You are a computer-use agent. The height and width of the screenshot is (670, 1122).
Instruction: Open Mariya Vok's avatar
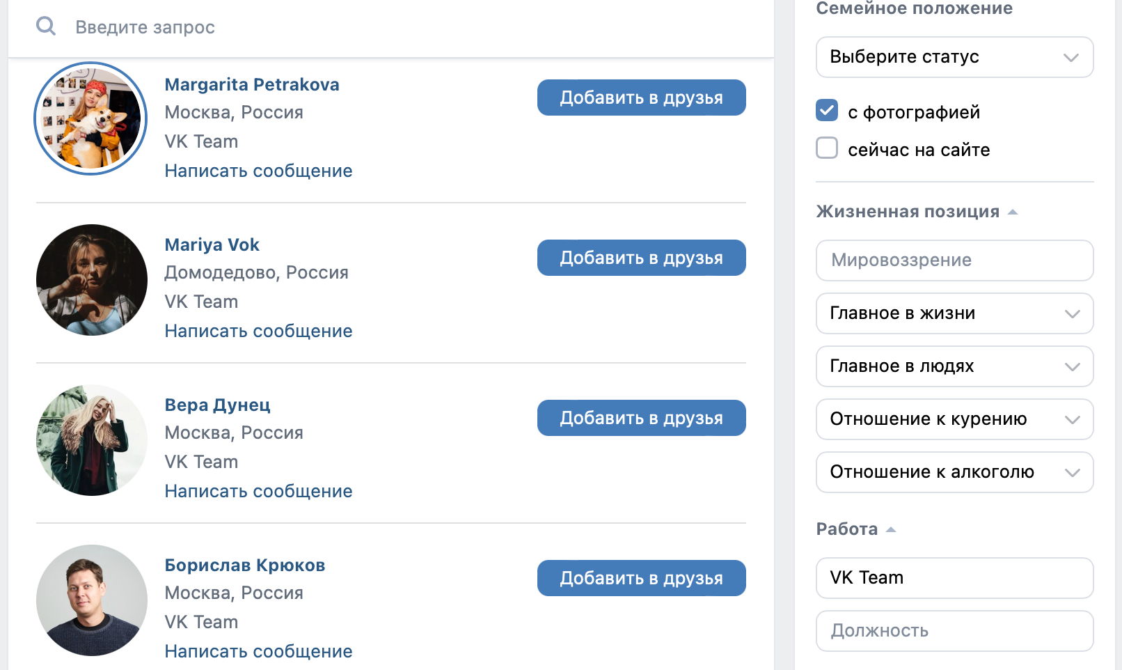[x=92, y=280]
